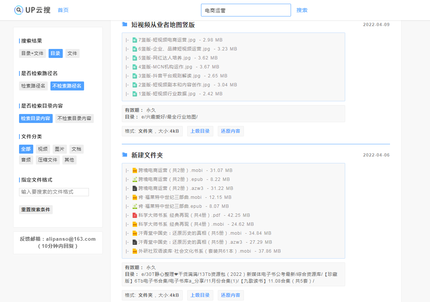Choose the 压缩文件 category filter

pyautogui.click(x=47, y=160)
